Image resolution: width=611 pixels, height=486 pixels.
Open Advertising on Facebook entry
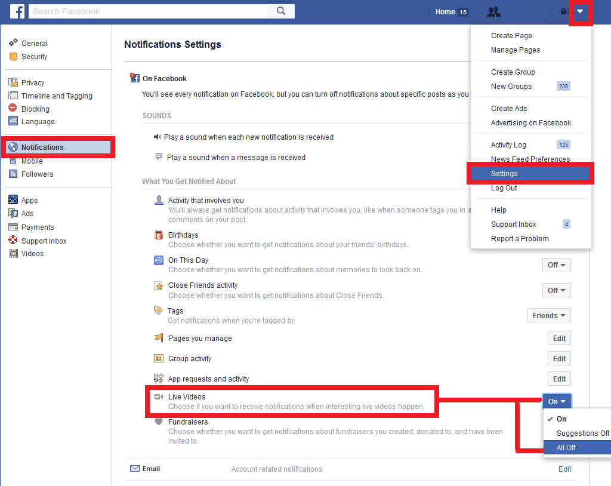click(x=530, y=123)
